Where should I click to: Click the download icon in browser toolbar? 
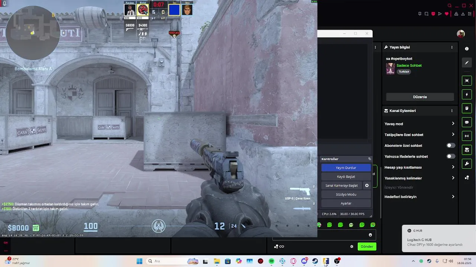463,14
